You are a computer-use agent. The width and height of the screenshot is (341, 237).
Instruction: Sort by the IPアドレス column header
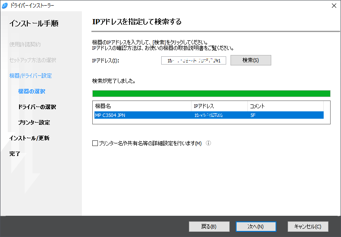219,106
